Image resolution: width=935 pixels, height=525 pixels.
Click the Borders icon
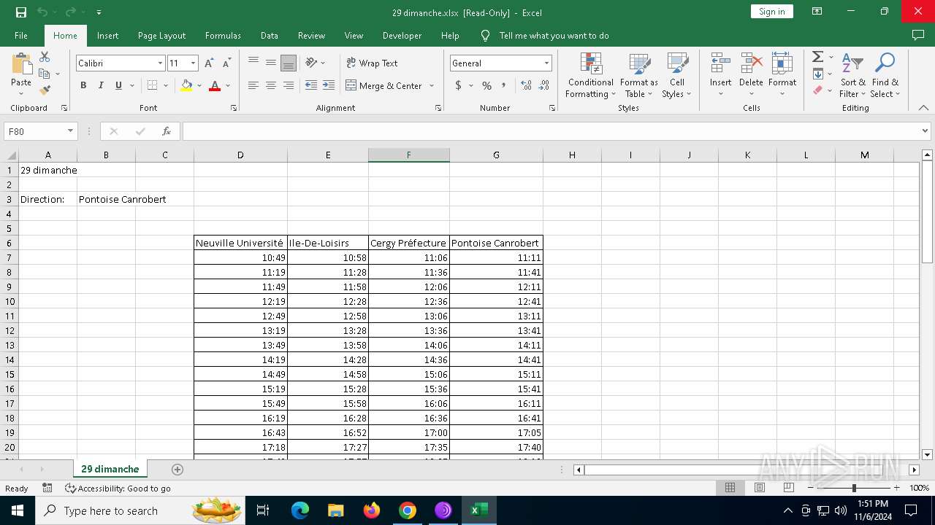[152, 85]
